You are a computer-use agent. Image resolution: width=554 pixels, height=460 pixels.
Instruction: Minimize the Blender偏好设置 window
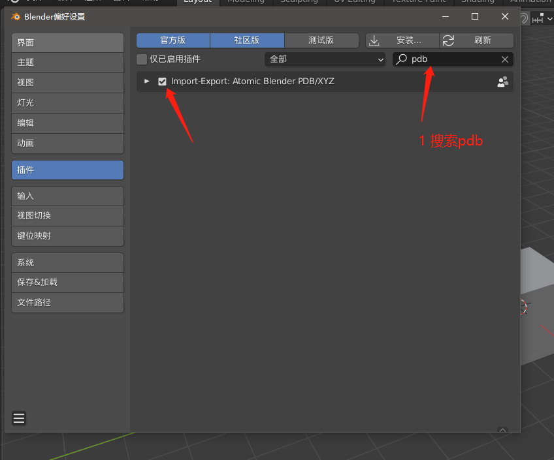(x=446, y=16)
